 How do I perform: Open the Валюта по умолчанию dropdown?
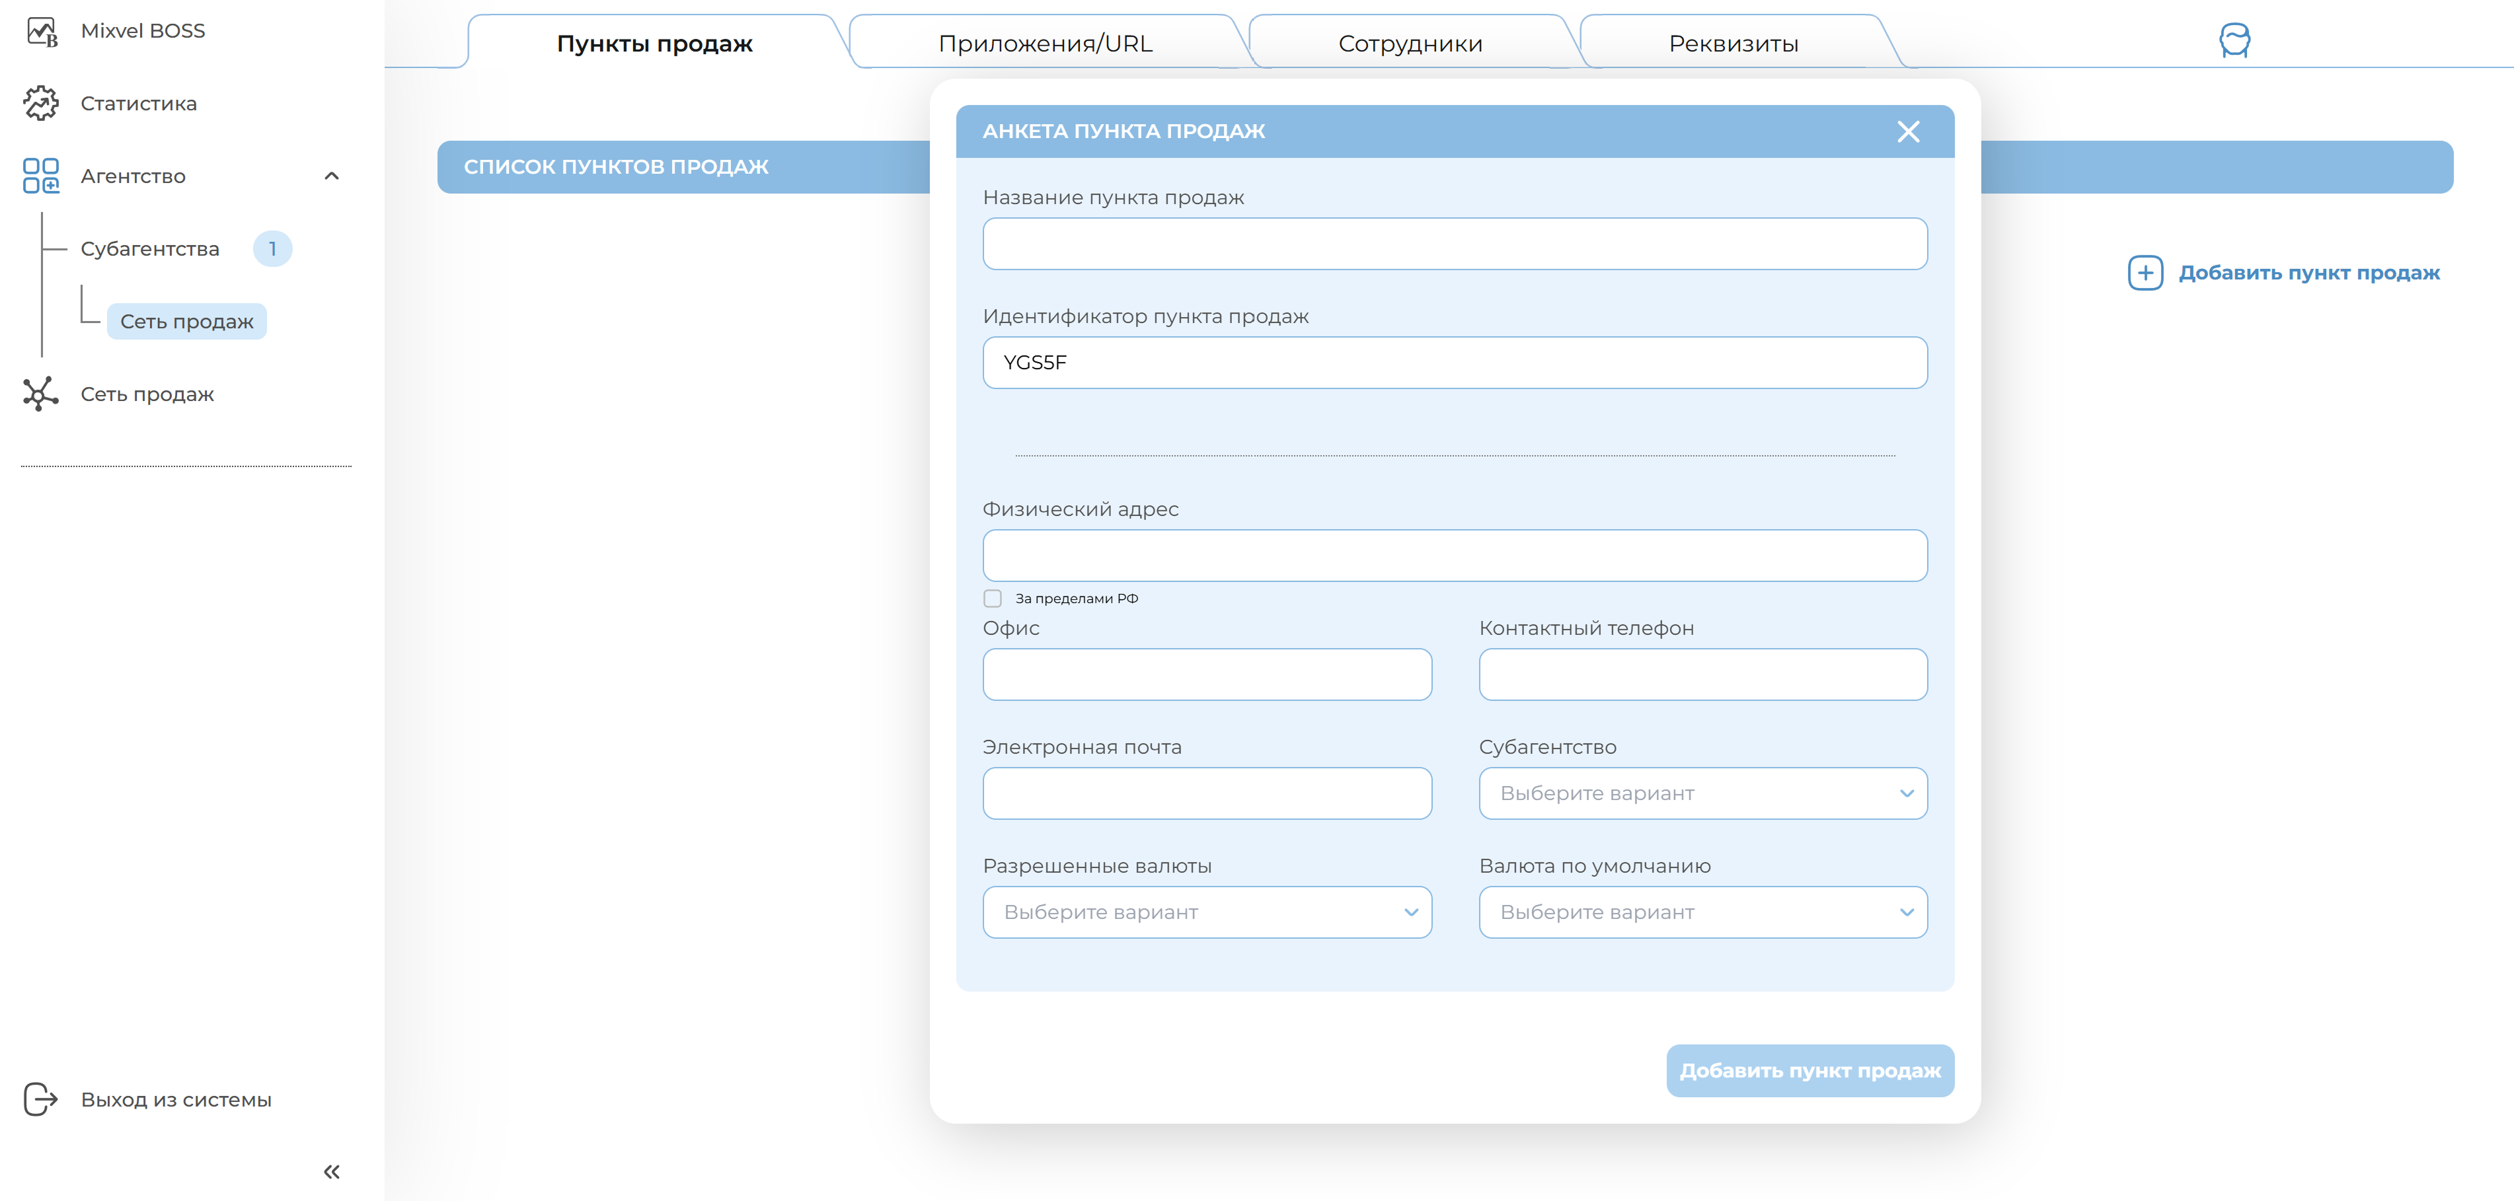pyautogui.click(x=1702, y=912)
